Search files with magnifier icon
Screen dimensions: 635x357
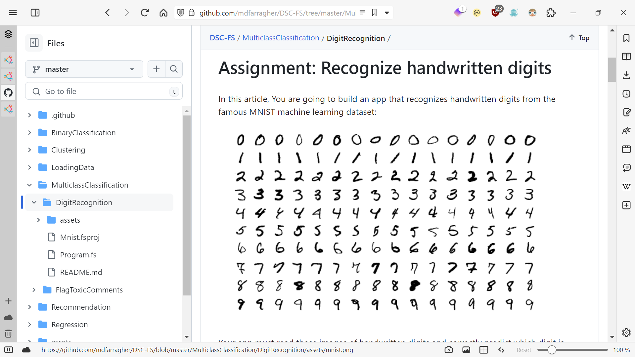click(174, 69)
